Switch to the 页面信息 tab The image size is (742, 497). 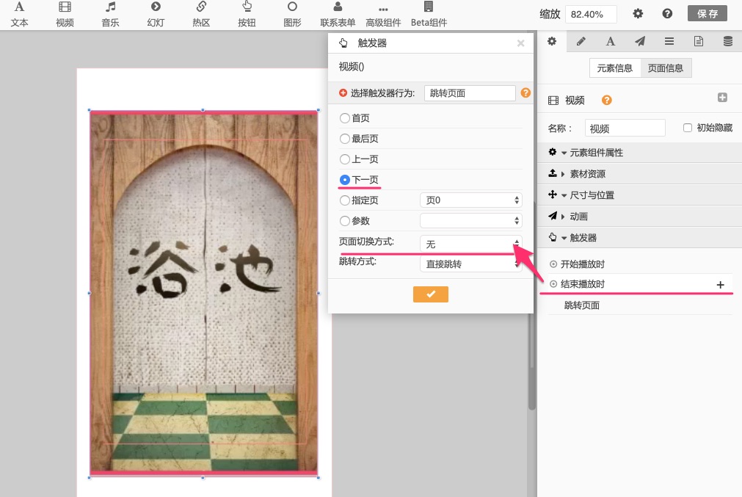click(x=666, y=68)
